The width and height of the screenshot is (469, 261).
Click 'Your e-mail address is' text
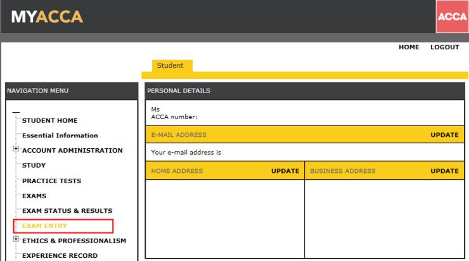point(186,153)
